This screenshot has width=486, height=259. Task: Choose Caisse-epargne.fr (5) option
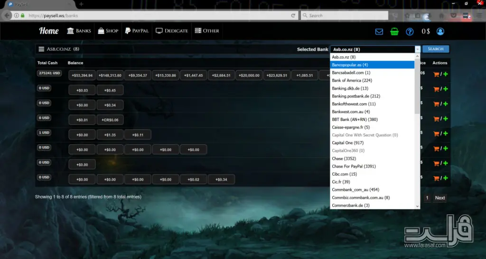(372, 127)
